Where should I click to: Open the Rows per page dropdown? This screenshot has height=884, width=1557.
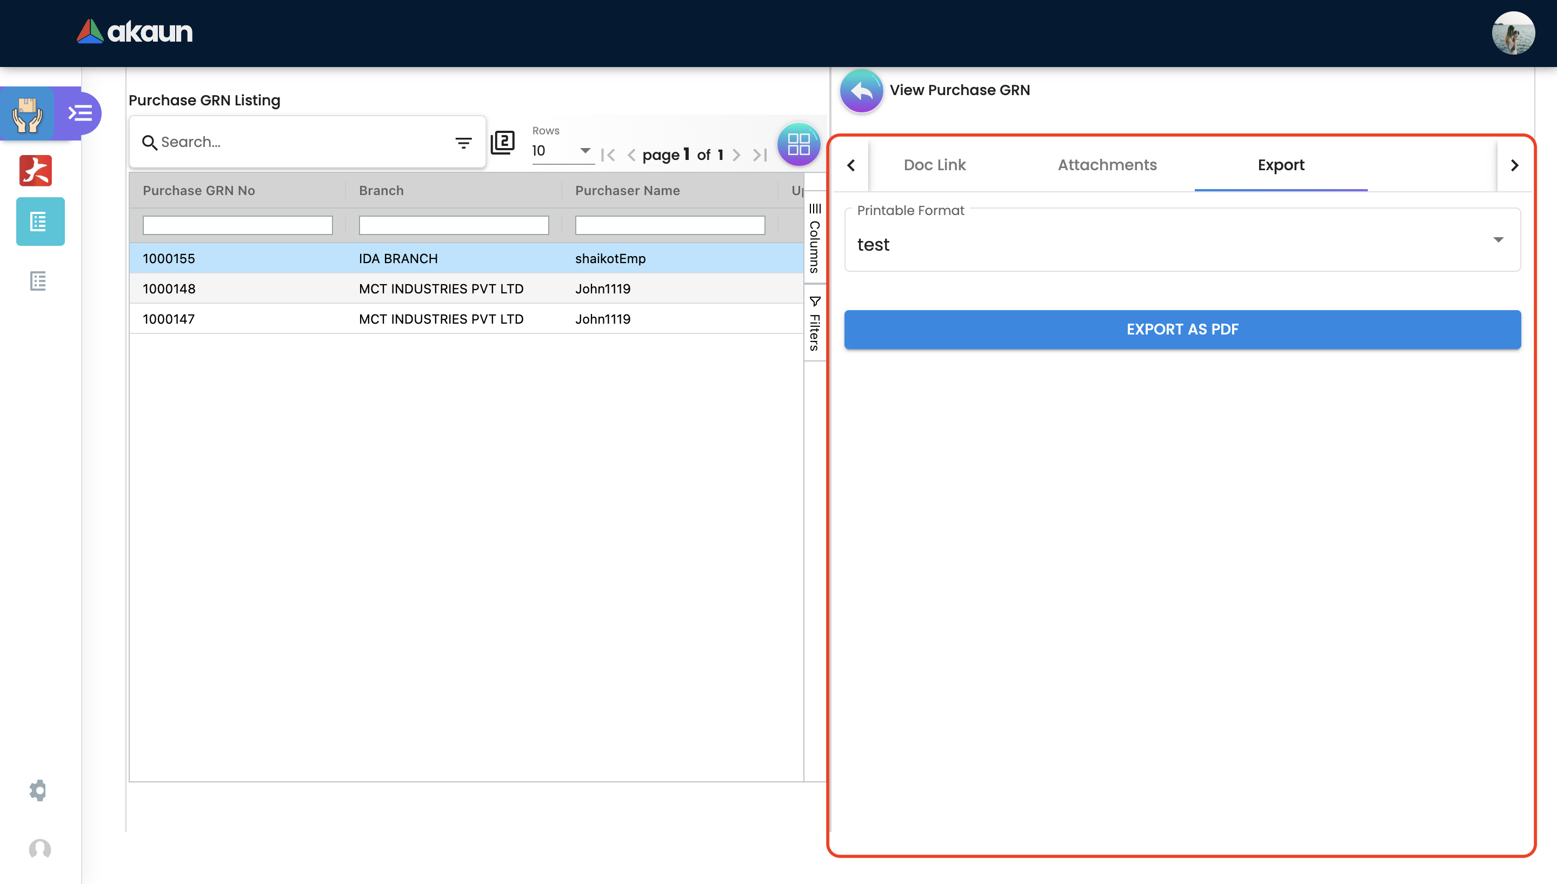point(561,151)
